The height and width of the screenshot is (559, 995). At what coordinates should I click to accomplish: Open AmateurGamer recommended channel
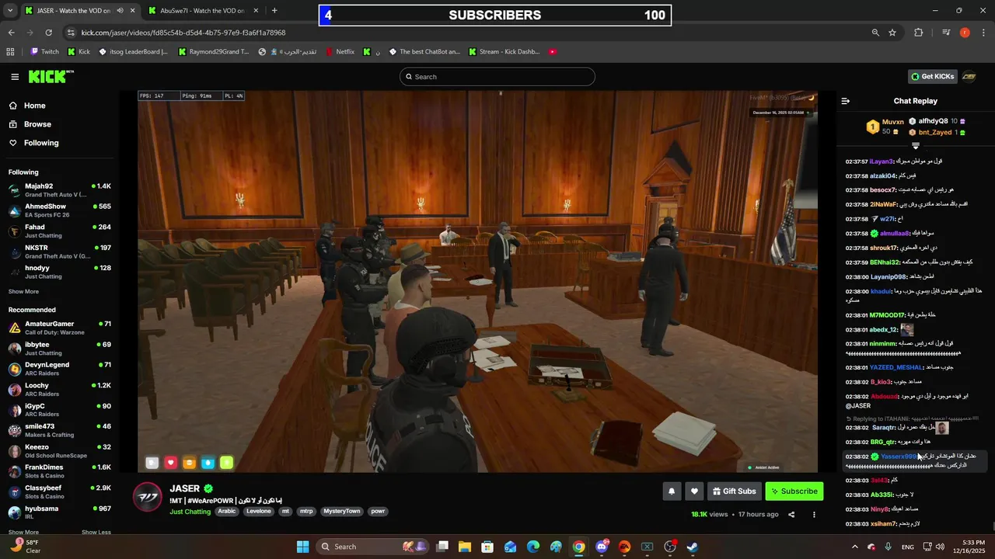tap(59, 328)
